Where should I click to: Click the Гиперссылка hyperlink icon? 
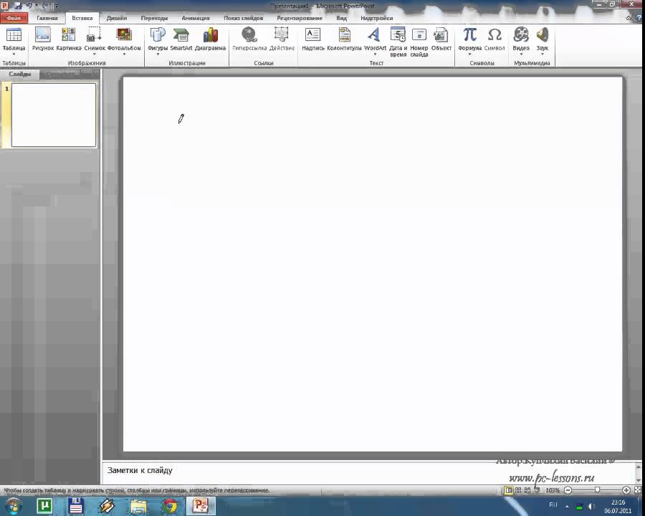(249, 34)
